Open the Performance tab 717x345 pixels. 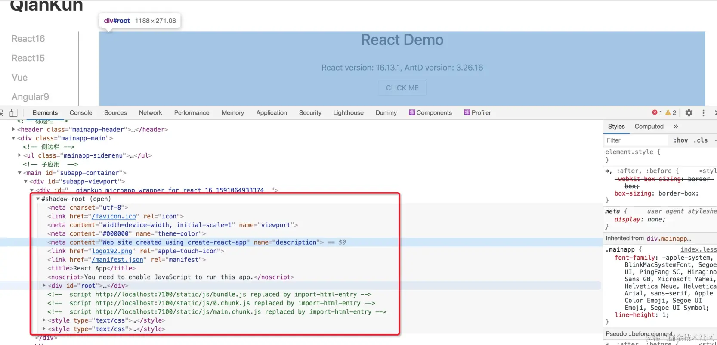click(192, 113)
